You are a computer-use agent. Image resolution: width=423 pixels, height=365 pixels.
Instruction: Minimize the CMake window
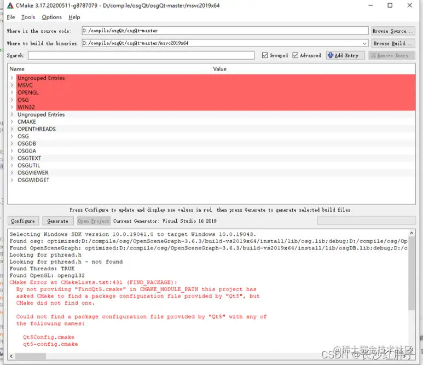click(370, 5)
